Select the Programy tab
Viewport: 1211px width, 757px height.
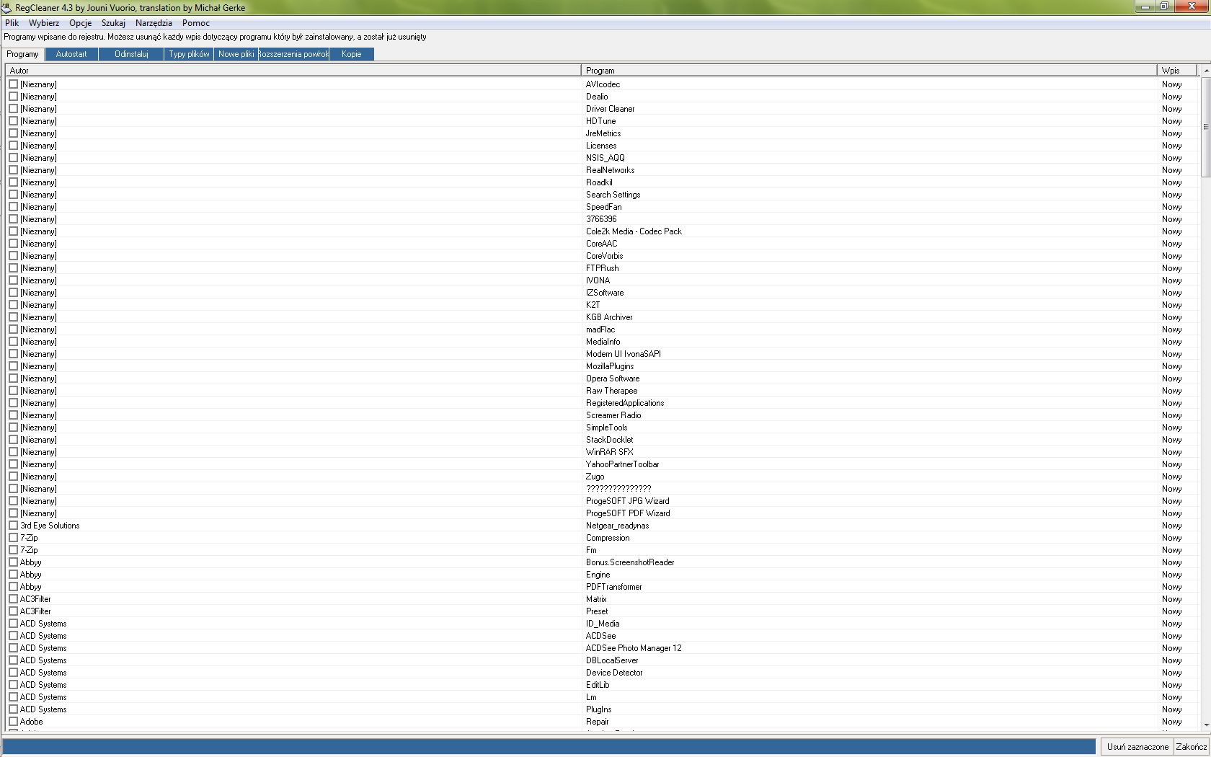click(x=22, y=54)
